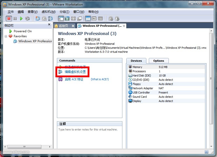Image resolution: width=217 pixels, height=157 pixels.
Task: Open the 虚拟机(M) menu
Action: 48,12
